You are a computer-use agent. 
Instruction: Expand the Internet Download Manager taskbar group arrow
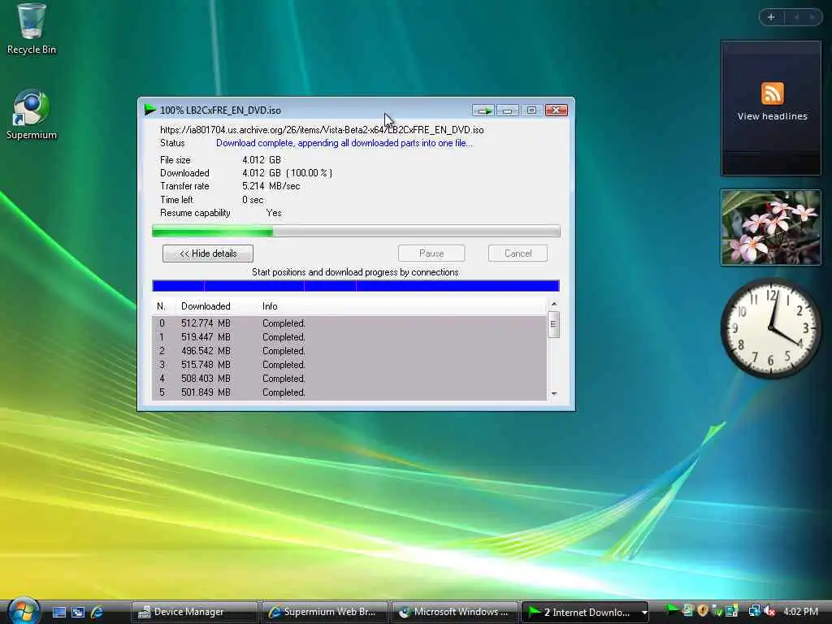coord(644,613)
